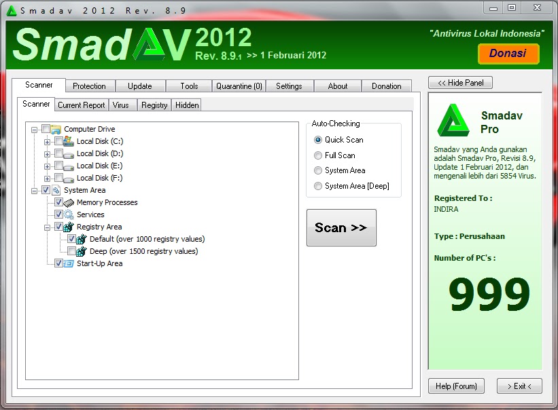Enable the Deep registry scan checkbox
This screenshot has width=558, height=410.
(71, 251)
